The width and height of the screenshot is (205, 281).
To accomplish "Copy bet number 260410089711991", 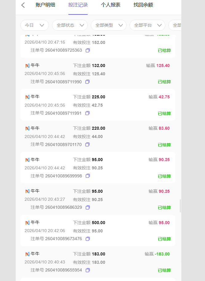I will click(x=87, y=113).
